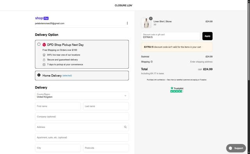This screenshot has width=250, height=154.
Task: Click '94% live near one of our locations'
Action: click(x=64, y=55)
